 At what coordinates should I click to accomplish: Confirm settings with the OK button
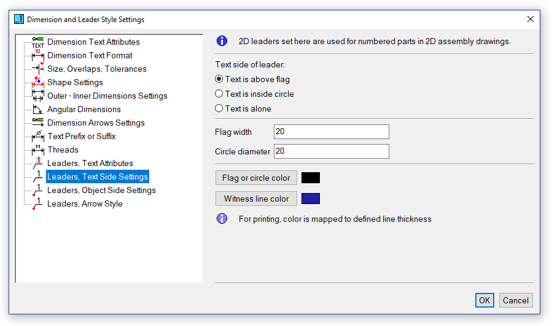484,300
